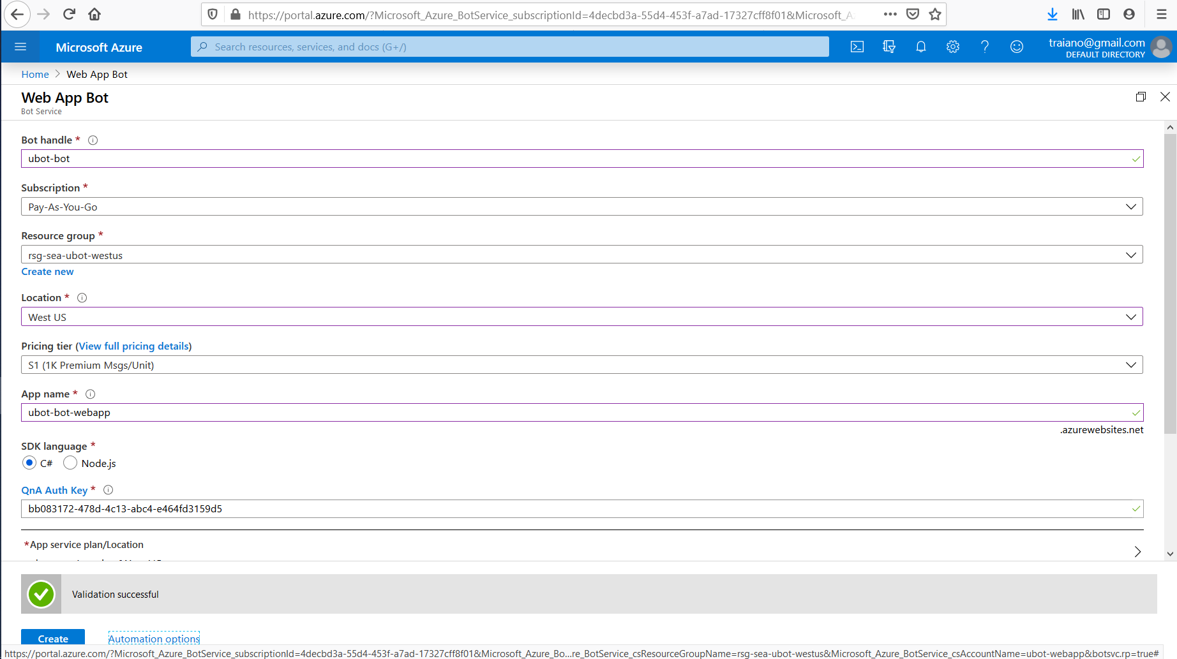The height and width of the screenshot is (659, 1177).
Task: Show QnA Auth Key info tooltip
Action: click(x=109, y=490)
